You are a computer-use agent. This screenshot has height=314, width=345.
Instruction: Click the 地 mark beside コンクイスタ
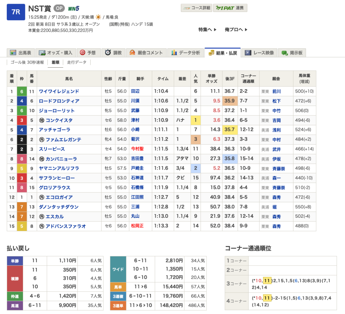[41, 120]
